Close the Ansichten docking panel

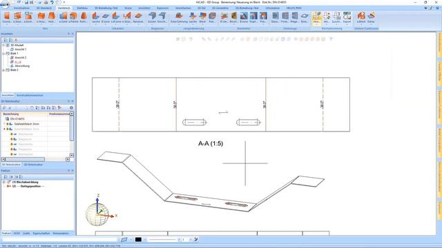(73, 34)
